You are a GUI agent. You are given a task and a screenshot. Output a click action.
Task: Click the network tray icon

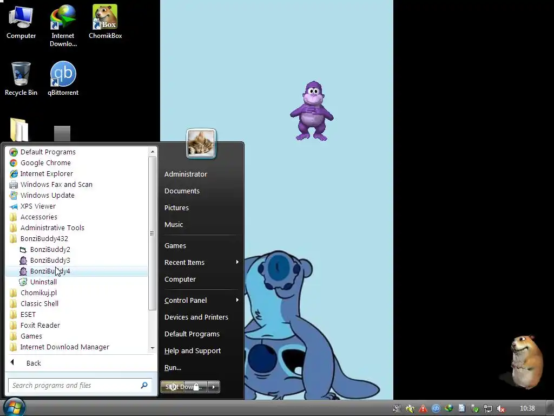click(x=488, y=408)
